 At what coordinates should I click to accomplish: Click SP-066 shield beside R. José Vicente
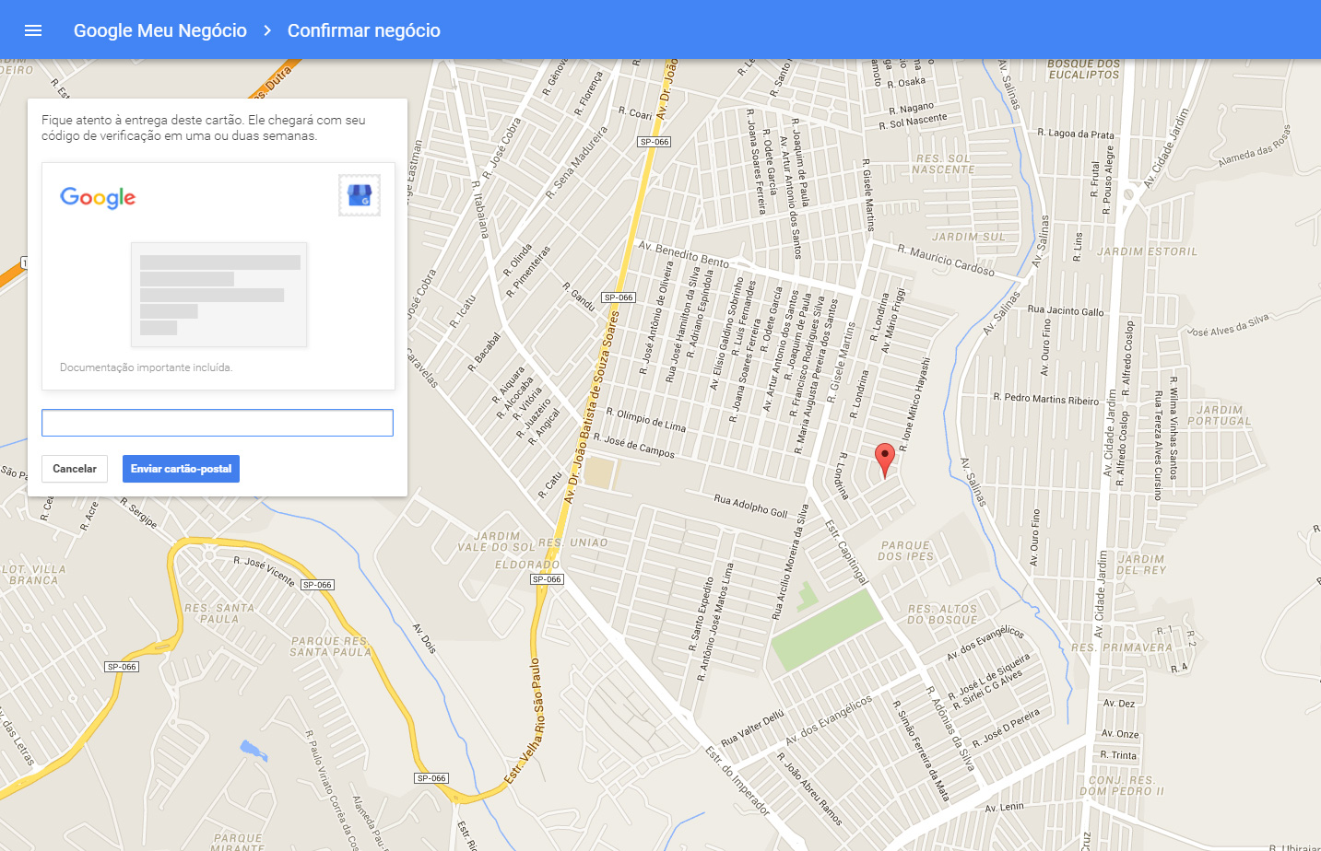click(317, 585)
